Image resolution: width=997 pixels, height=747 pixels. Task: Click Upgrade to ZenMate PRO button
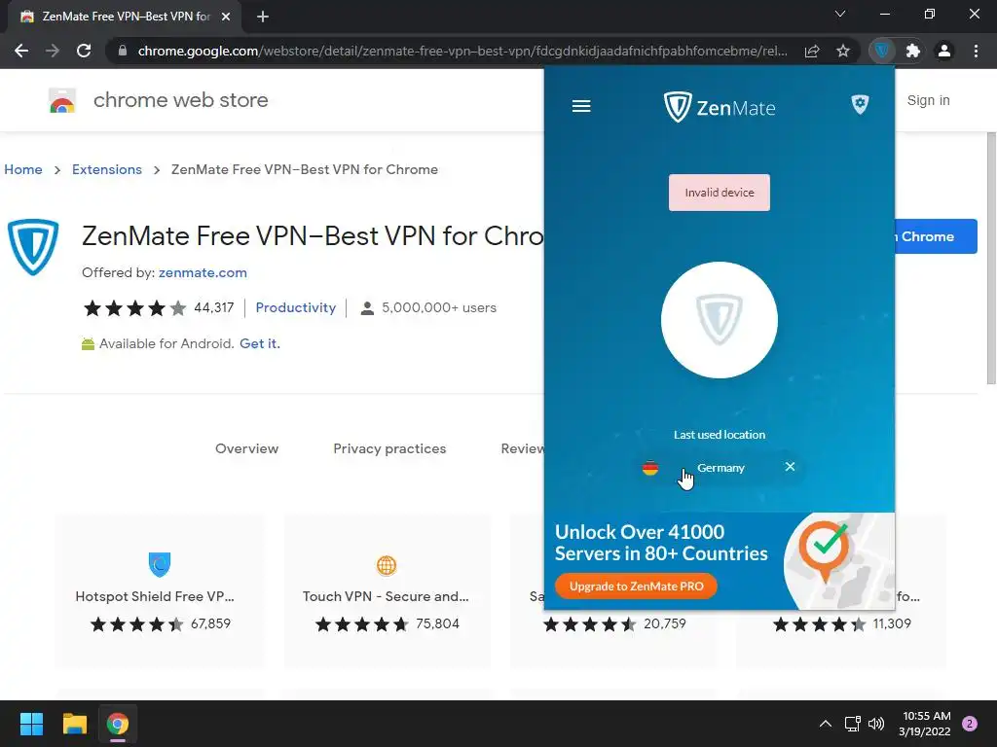coord(636,586)
